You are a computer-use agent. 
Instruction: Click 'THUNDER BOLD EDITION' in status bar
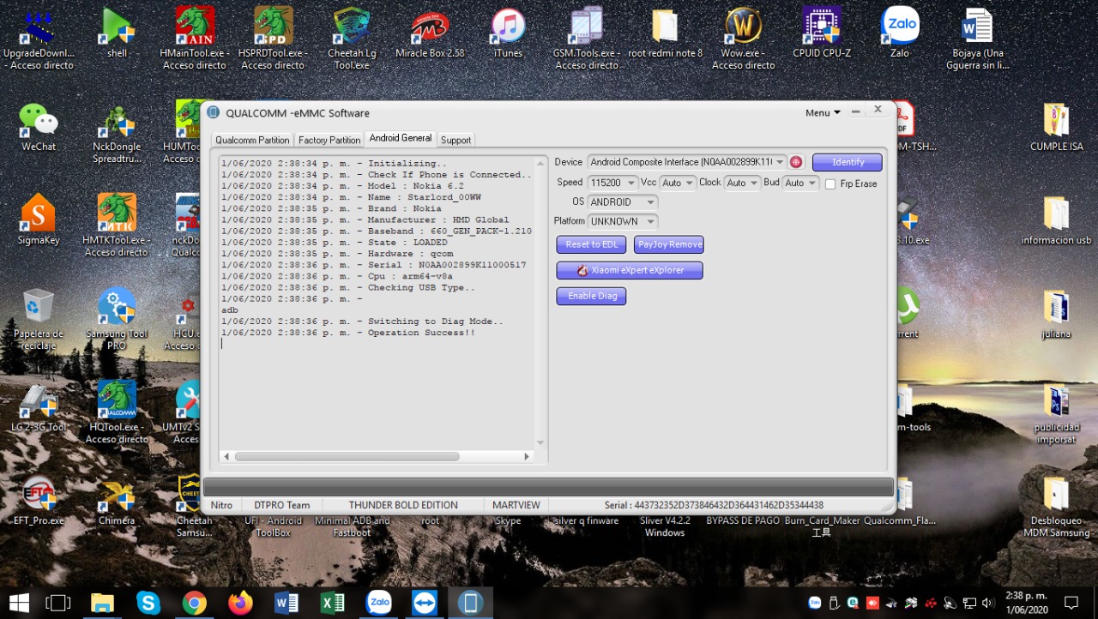click(x=403, y=505)
